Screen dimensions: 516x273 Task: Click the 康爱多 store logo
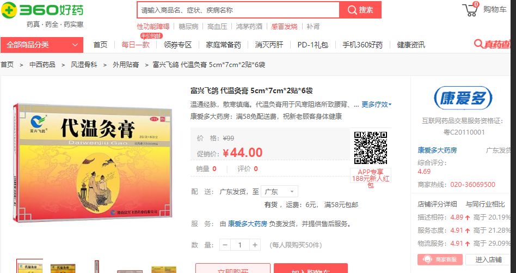(x=463, y=98)
